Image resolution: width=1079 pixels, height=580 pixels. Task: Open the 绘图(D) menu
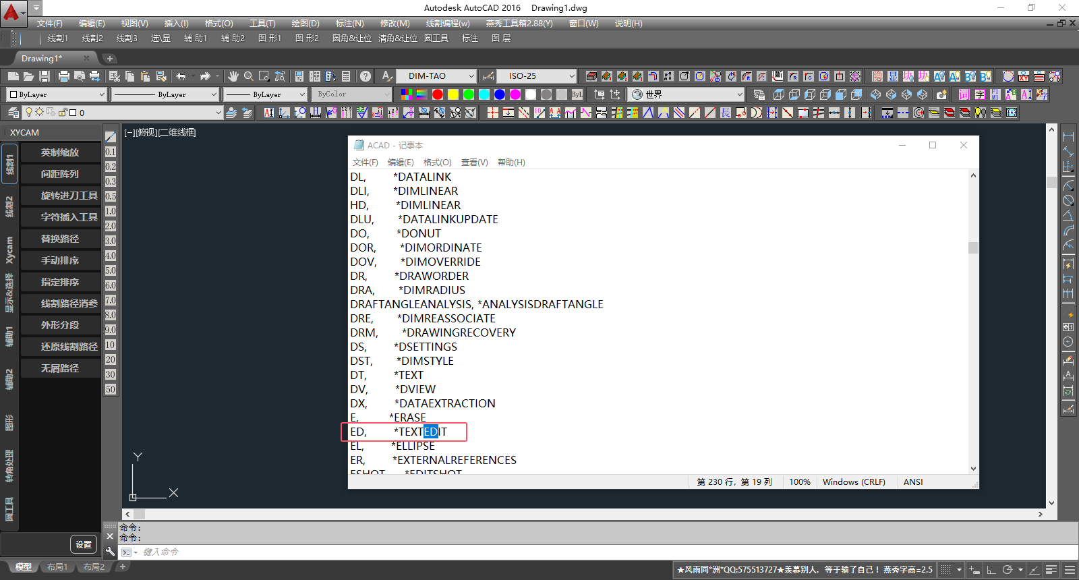(x=305, y=24)
